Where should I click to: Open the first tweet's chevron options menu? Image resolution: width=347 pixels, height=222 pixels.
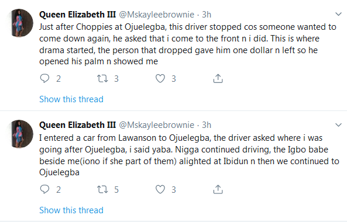[338, 15]
